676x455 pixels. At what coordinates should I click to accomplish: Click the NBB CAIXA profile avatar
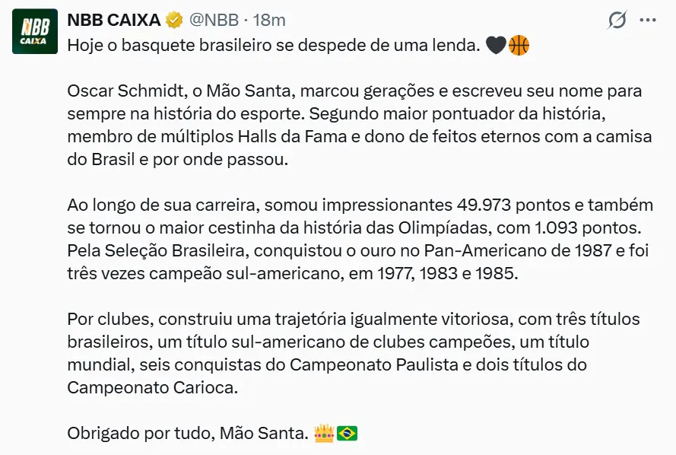(34, 31)
